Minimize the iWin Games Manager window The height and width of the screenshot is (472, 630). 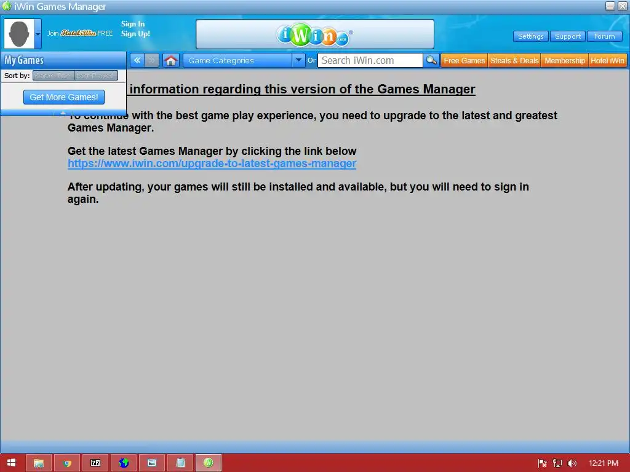coord(610,6)
